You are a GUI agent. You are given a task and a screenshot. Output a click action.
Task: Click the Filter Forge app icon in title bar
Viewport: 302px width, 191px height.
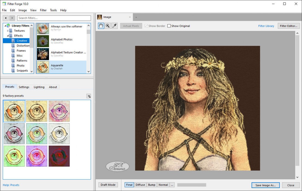(x=4, y=4)
